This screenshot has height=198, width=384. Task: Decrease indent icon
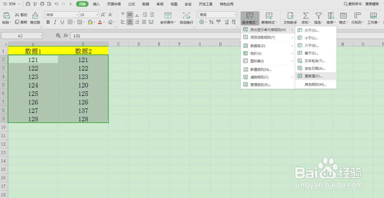(145, 15)
